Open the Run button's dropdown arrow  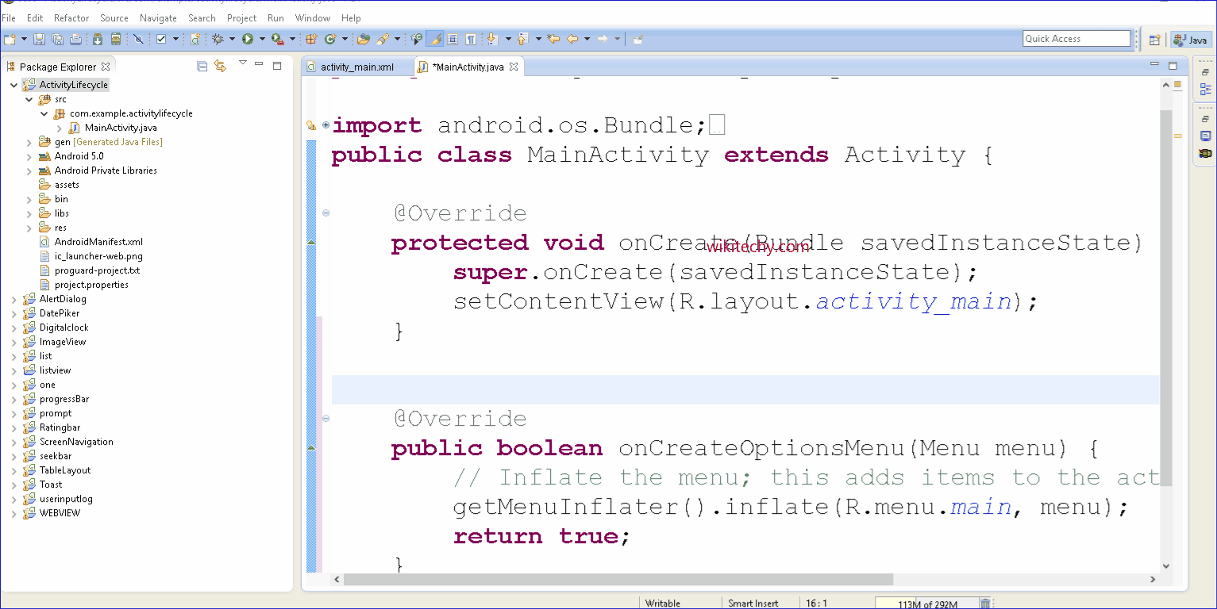point(261,38)
